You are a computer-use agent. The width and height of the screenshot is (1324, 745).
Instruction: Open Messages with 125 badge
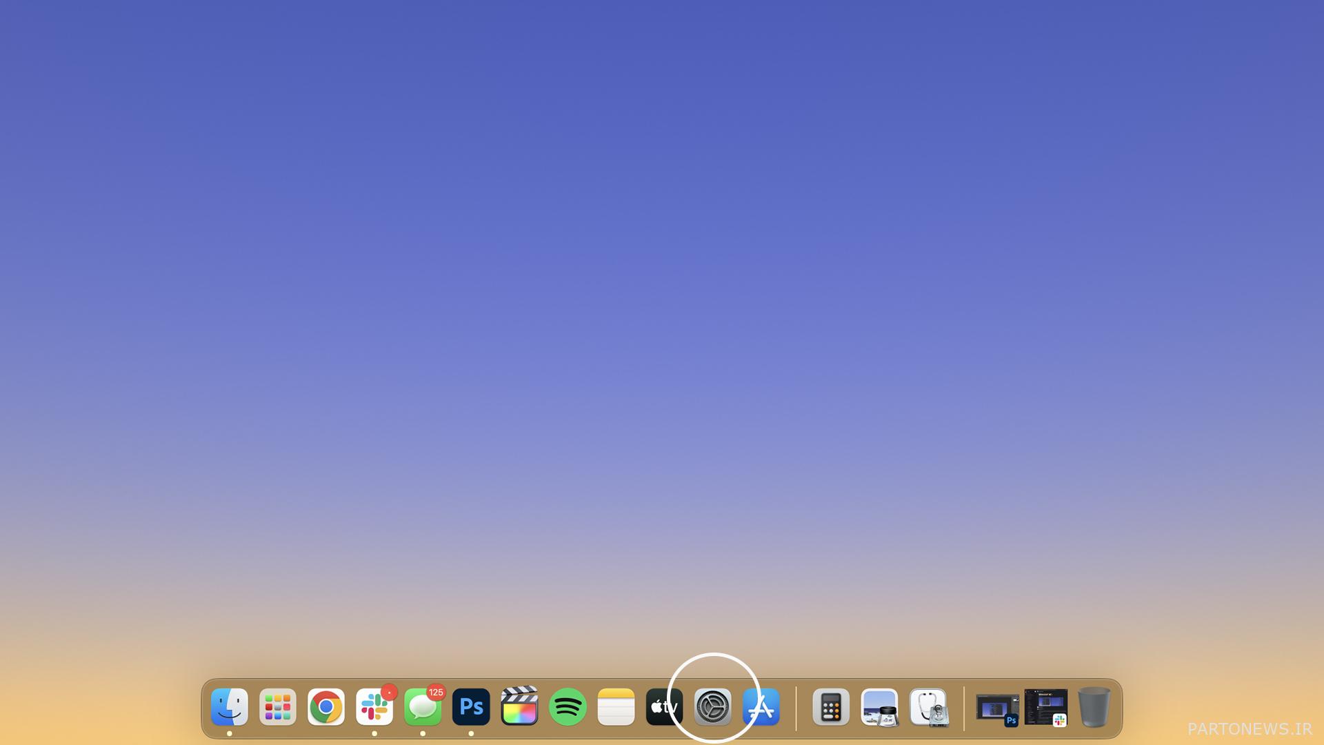422,707
